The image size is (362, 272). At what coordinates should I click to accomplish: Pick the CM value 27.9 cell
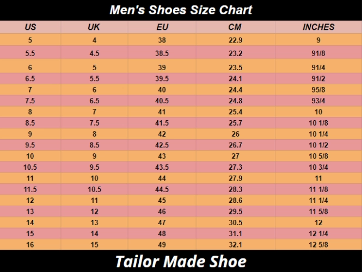tap(235, 178)
